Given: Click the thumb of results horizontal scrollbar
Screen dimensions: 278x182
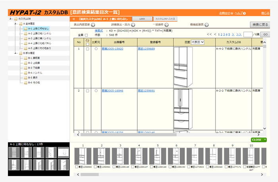Looking at the screenshot, I should click(x=129, y=135).
